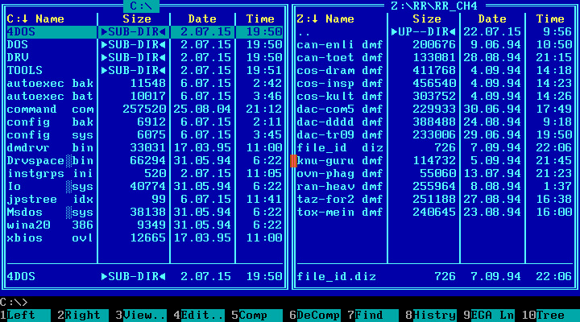Image resolution: width=580 pixels, height=322 pixels.
Task: Click the right panel Z:↓ Name column header
Action: (x=325, y=19)
